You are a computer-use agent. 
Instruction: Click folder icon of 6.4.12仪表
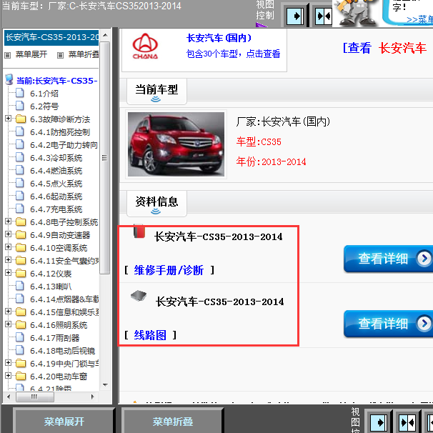coord(21,274)
